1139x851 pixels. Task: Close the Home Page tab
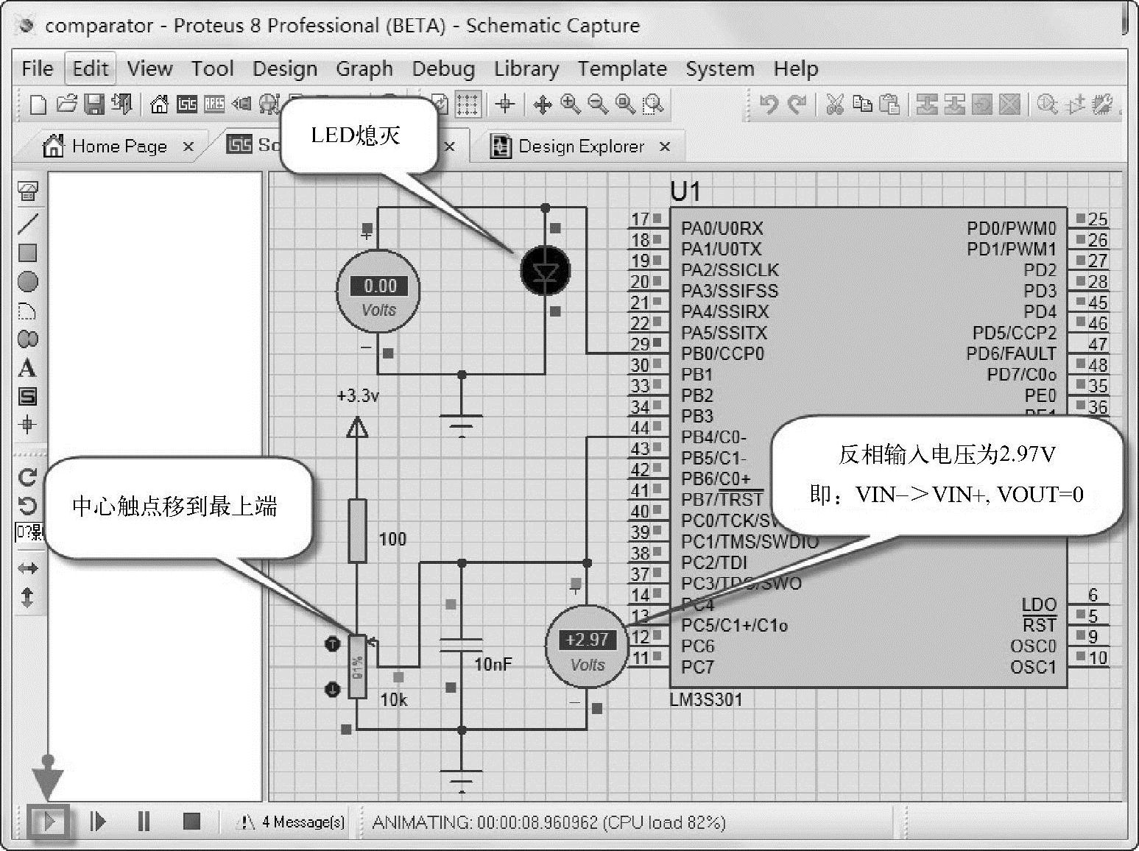(x=188, y=146)
